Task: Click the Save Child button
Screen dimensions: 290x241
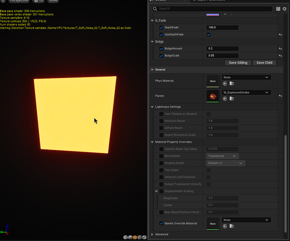Action: (264, 62)
